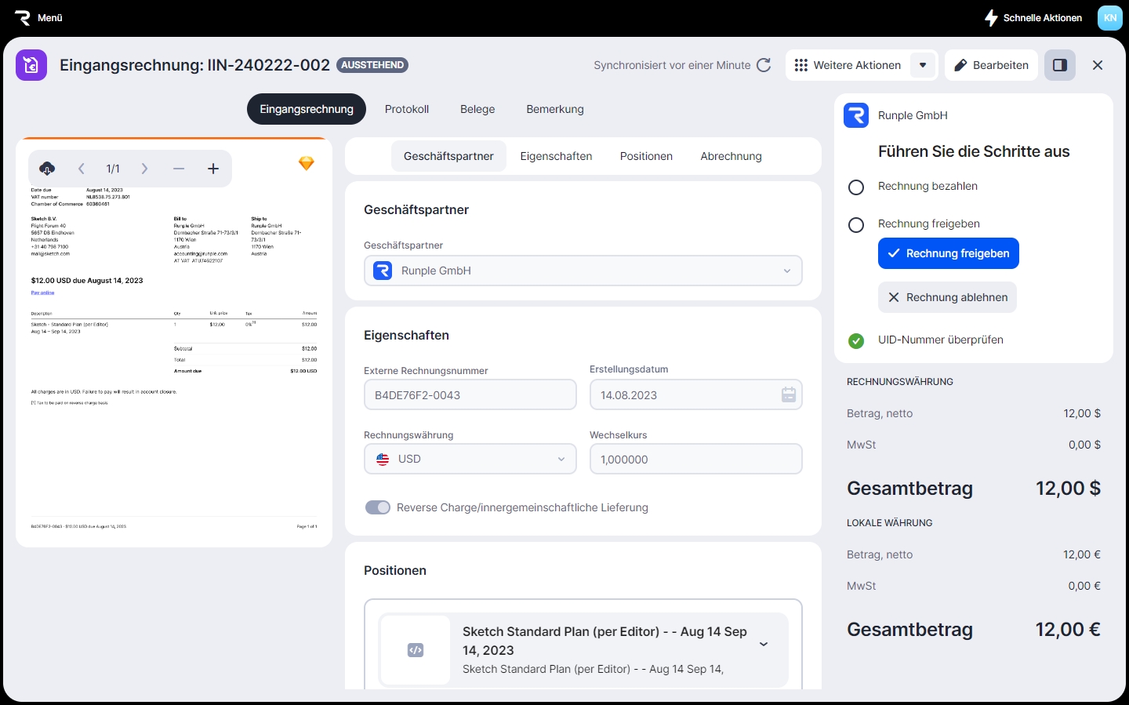
Task: Switch to the Positionen section tab
Action: 646,156
